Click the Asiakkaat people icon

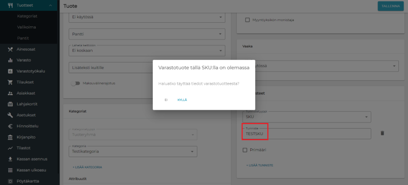coord(10,93)
